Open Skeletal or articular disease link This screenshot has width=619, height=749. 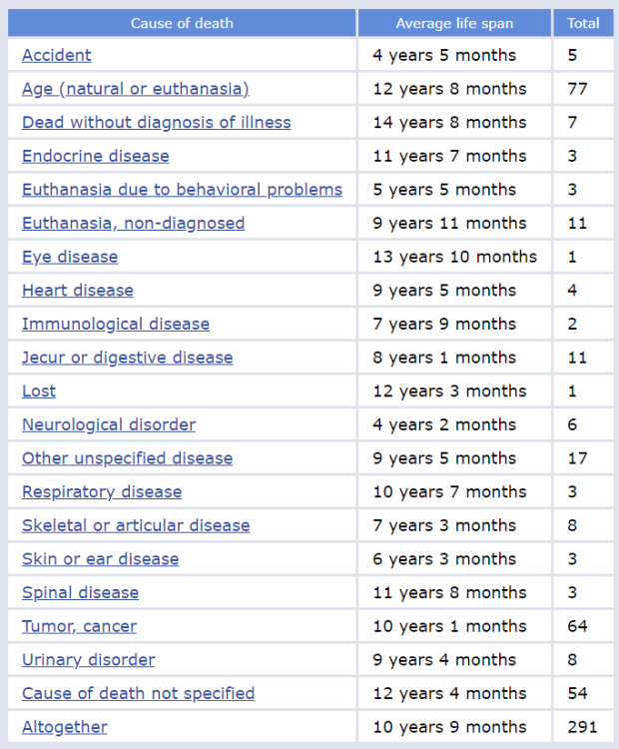pos(136,525)
